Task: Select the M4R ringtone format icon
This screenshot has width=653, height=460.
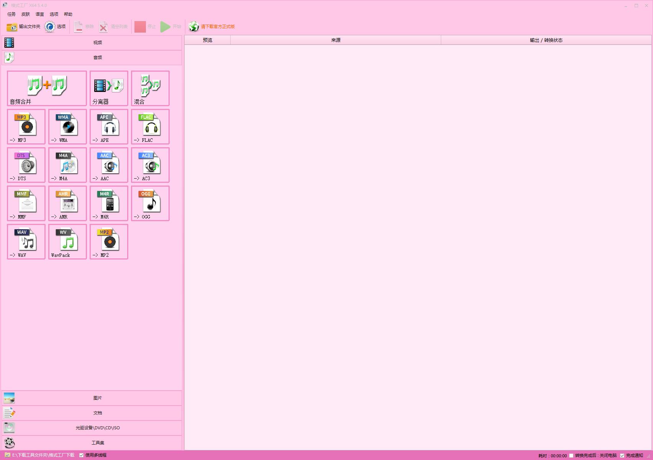Action: click(x=109, y=203)
